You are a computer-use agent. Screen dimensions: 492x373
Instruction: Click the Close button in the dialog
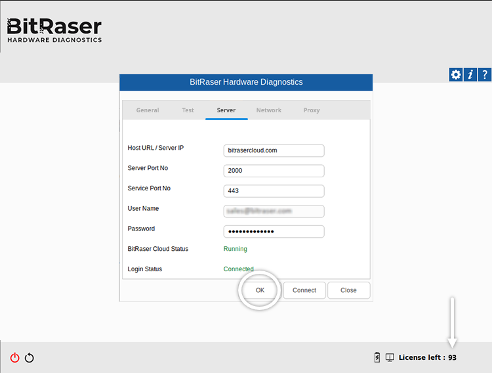[x=348, y=290]
